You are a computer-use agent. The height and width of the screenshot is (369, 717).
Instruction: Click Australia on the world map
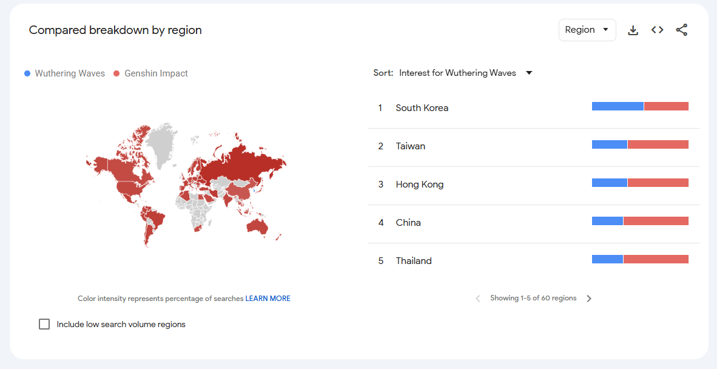click(x=257, y=226)
